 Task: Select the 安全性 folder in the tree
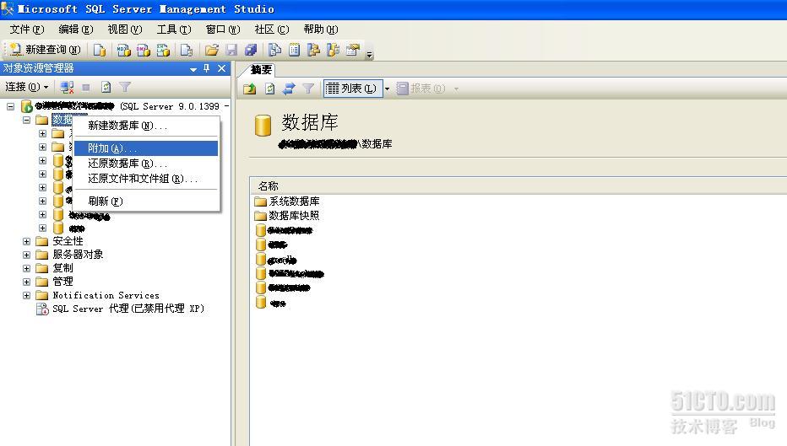[60, 241]
